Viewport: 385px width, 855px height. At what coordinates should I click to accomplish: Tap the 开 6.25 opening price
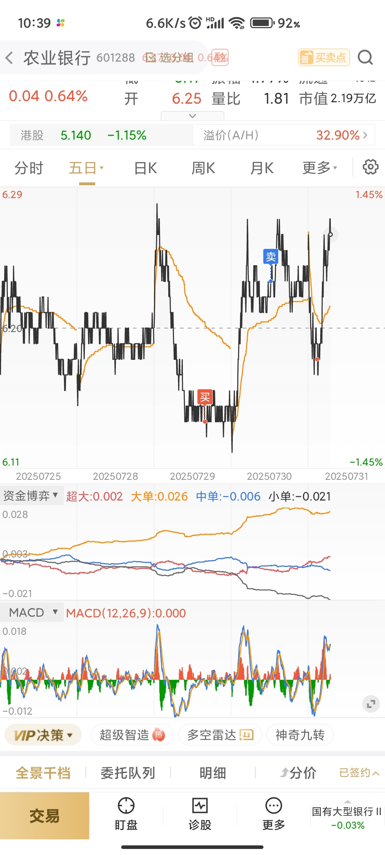(163, 99)
